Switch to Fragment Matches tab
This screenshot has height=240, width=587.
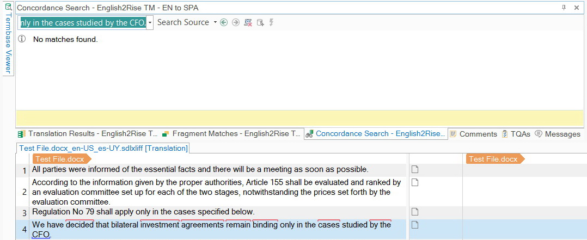point(231,134)
